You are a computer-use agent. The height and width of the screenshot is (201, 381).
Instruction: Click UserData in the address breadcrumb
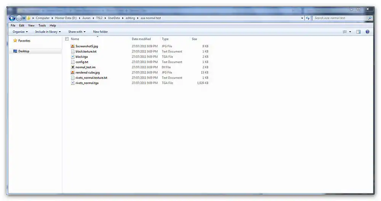point(114,18)
